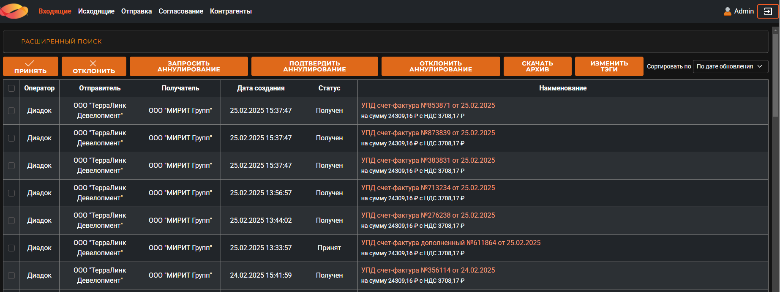780x292 pixels.
Task: Check row for invoice №383831
Action: [11, 166]
